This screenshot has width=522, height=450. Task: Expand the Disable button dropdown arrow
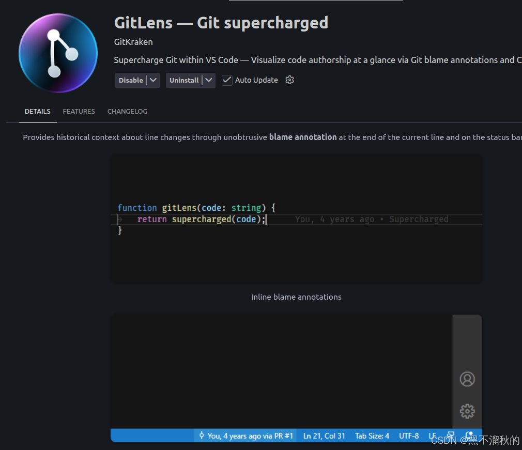[153, 80]
